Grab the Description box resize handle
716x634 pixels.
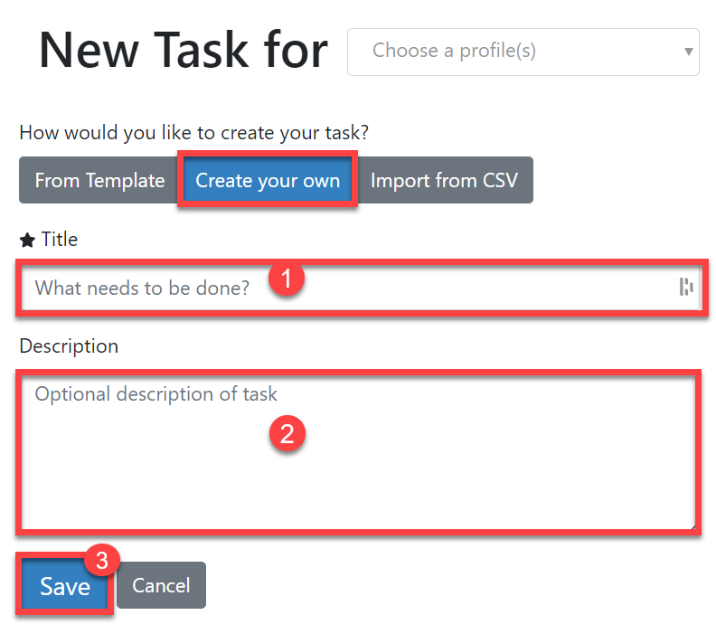691,525
